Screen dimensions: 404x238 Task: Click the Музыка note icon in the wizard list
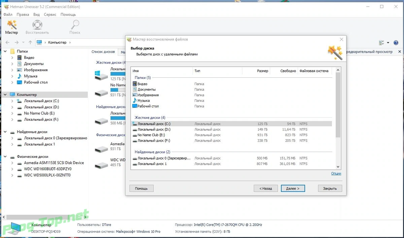click(x=135, y=100)
